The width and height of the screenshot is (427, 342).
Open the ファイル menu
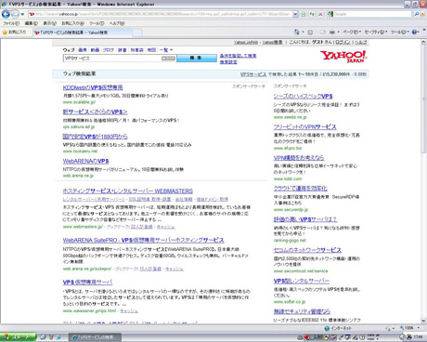click(11, 23)
